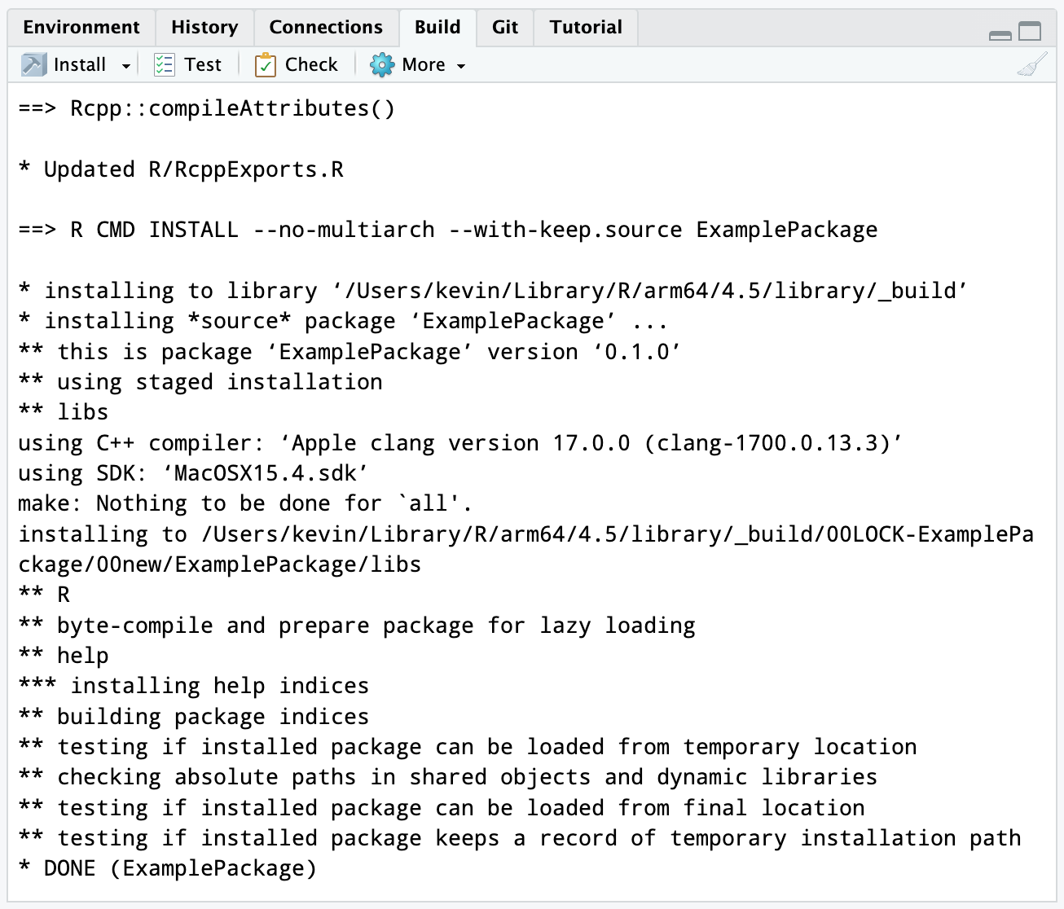
Task: Click '* installing to library' line
Action: [x=493, y=291]
